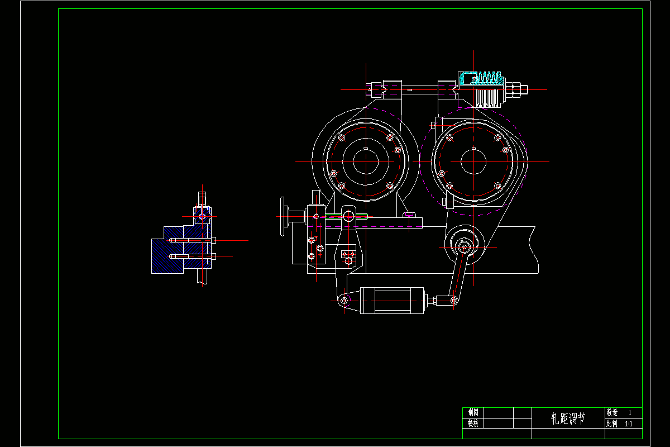
Task: Select the '校核' label in the title block
Action: pyautogui.click(x=473, y=424)
